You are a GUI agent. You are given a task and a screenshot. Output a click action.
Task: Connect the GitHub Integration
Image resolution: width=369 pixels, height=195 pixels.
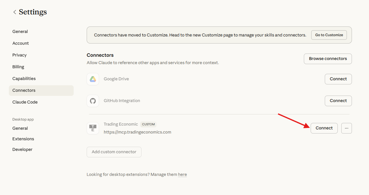click(x=338, y=101)
